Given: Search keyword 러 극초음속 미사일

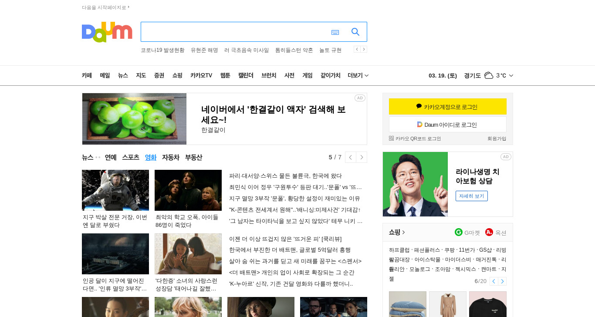Looking at the screenshot, I should click(247, 50).
